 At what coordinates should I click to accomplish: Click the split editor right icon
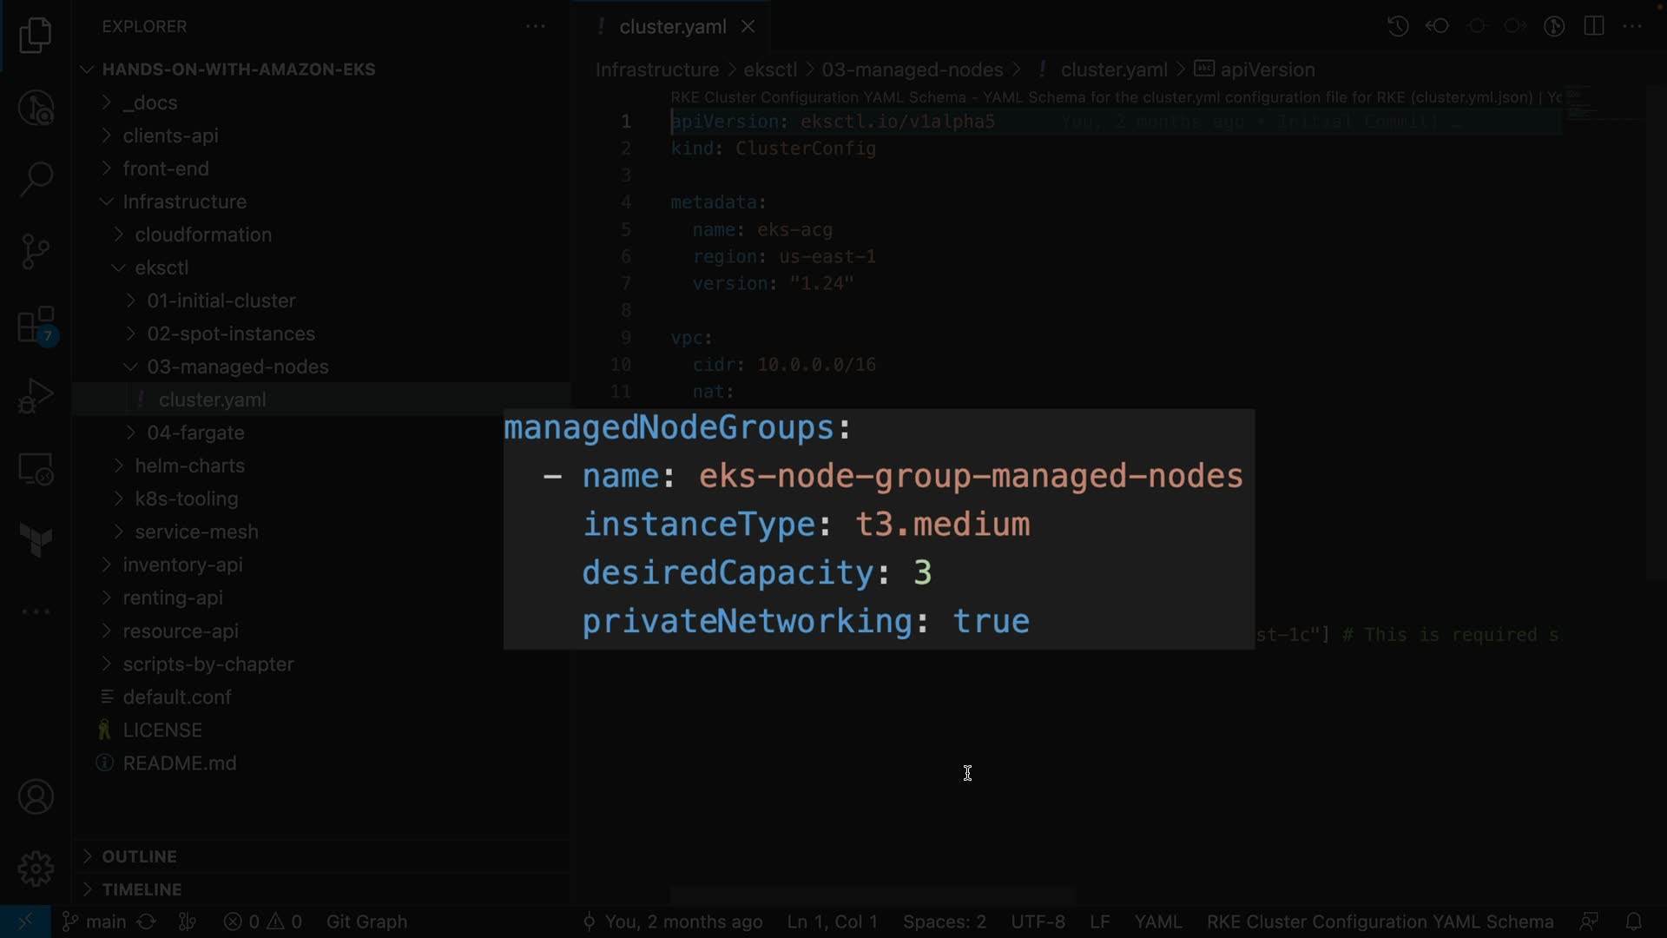(1594, 26)
